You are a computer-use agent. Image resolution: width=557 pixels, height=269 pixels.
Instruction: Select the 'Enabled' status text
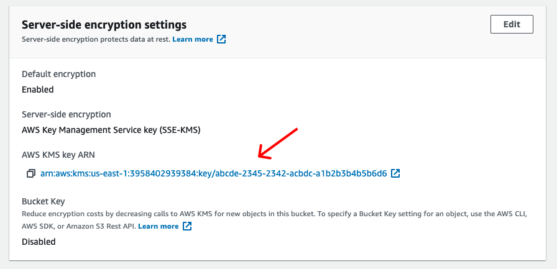pos(38,89)
